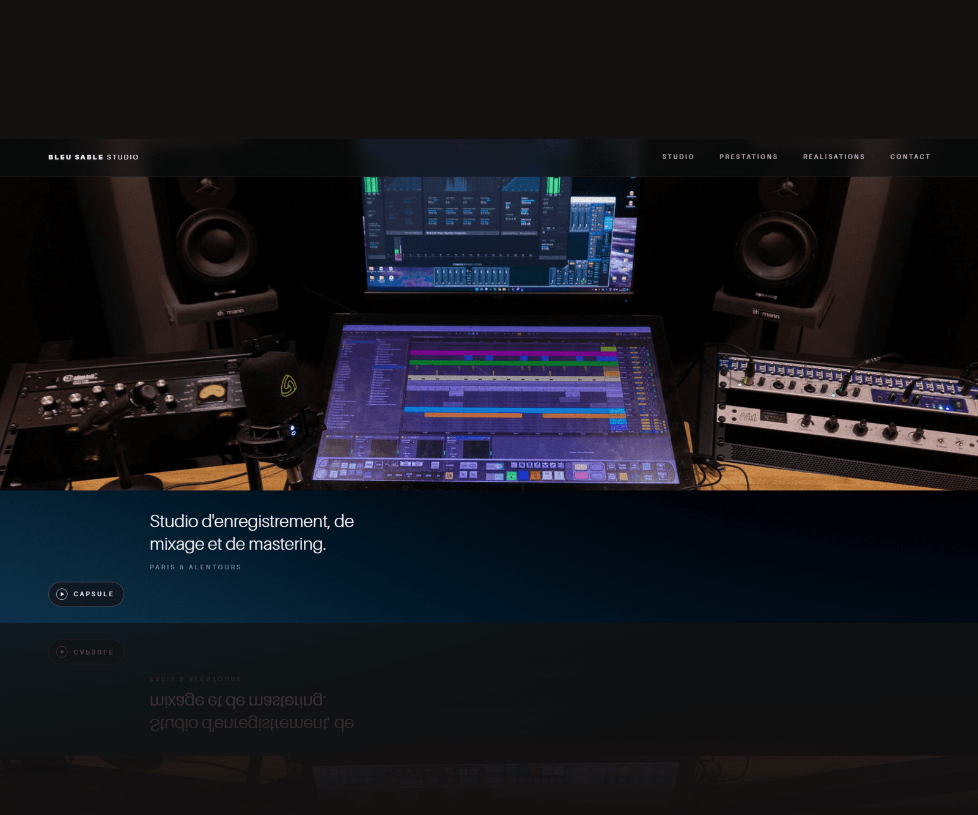Click the play icon inside Capsule button
The height and width of the screenshot is (815, 978).
(x=62, y=594)
